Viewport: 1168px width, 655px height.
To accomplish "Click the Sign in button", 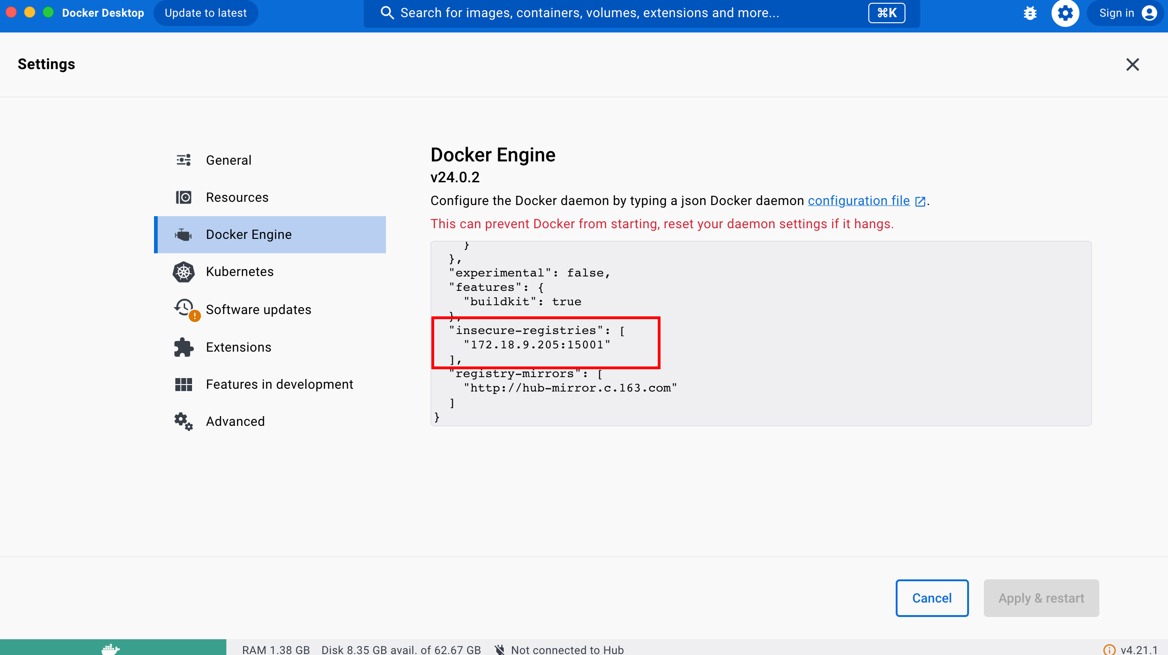I will pos(1126,13).
